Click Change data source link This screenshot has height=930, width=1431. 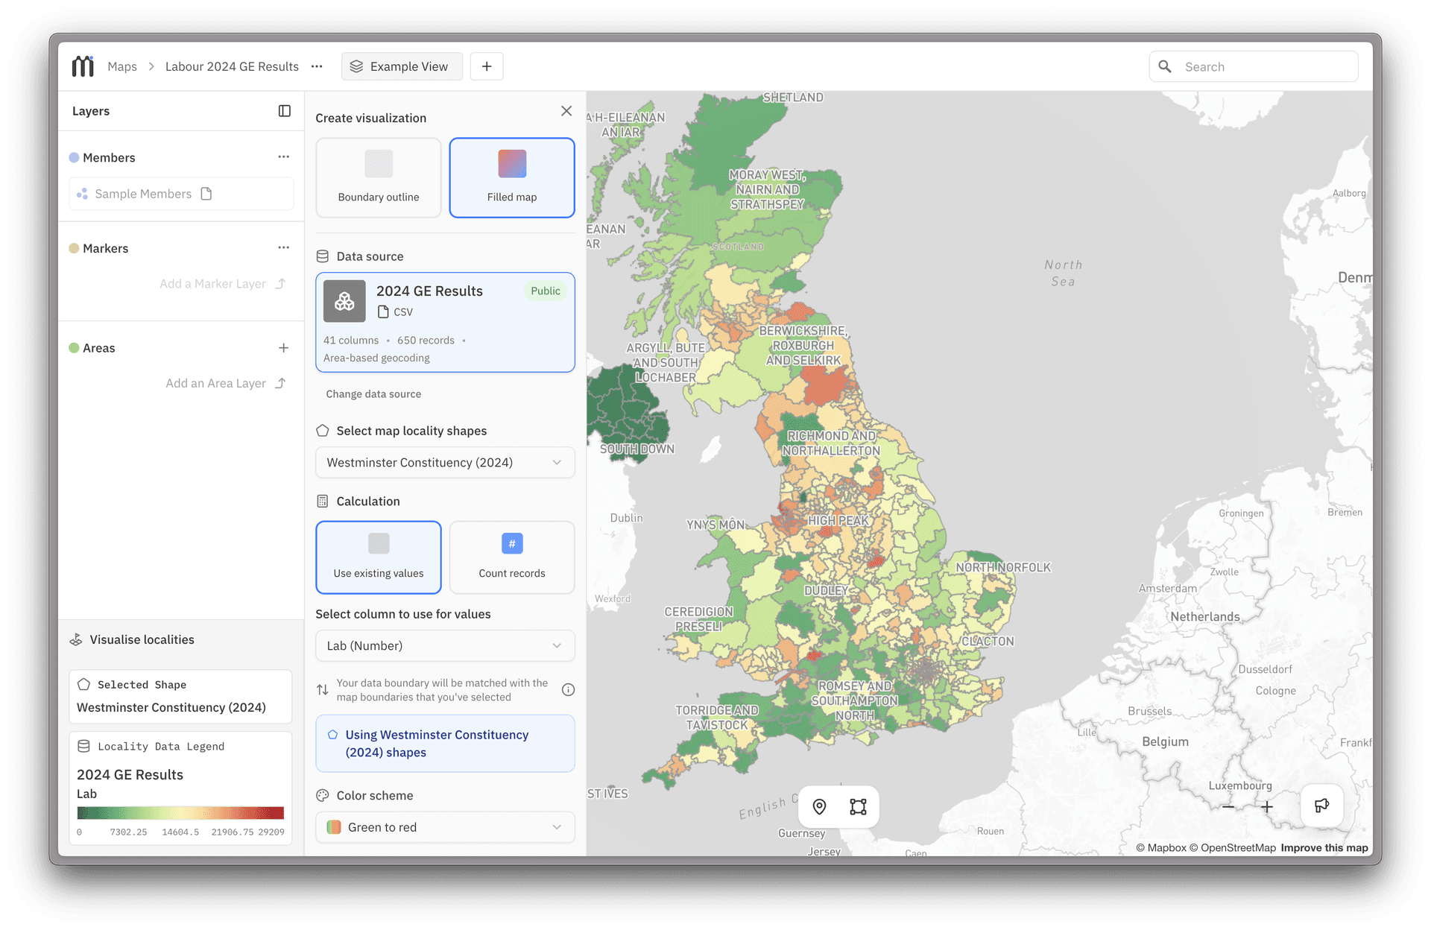coord(373,393)
